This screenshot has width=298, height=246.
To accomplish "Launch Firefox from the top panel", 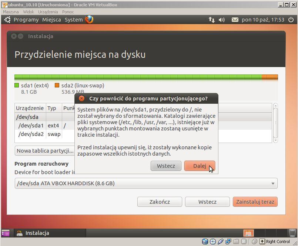I will tap(89, 19).
